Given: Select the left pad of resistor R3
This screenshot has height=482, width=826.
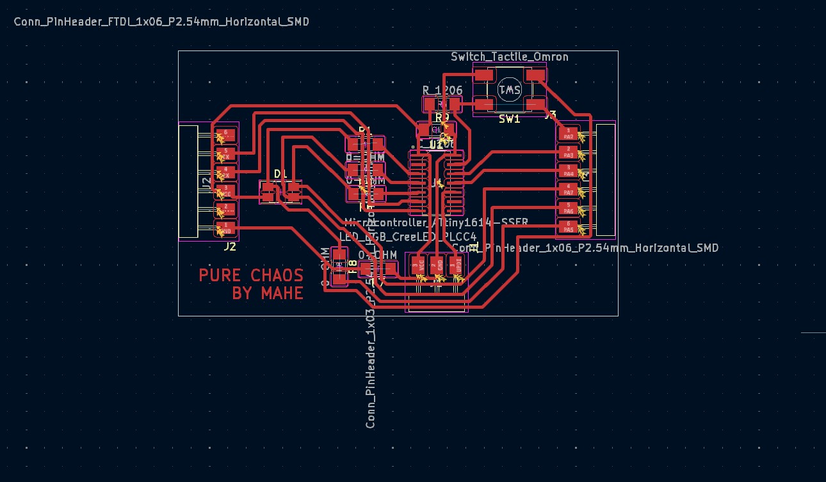Looking at the screenshot, I should (430, 104).
